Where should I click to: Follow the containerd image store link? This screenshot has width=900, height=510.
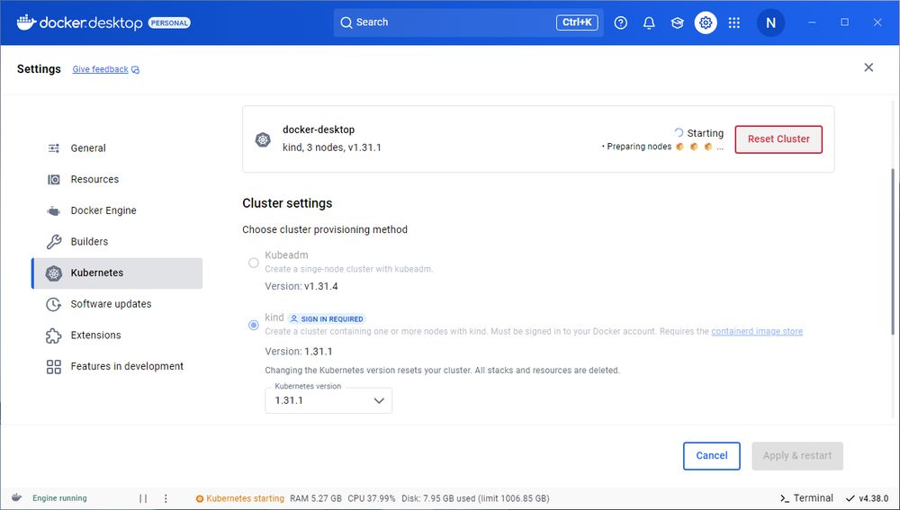(757, 331)
